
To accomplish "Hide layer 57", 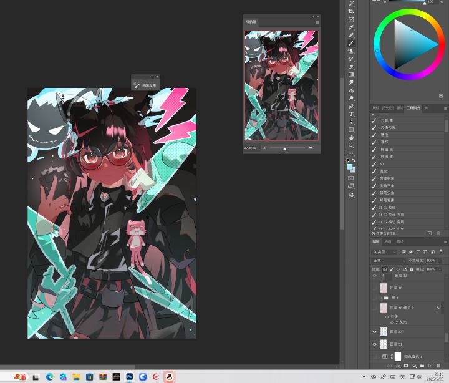I will click(x=375, y=332).
